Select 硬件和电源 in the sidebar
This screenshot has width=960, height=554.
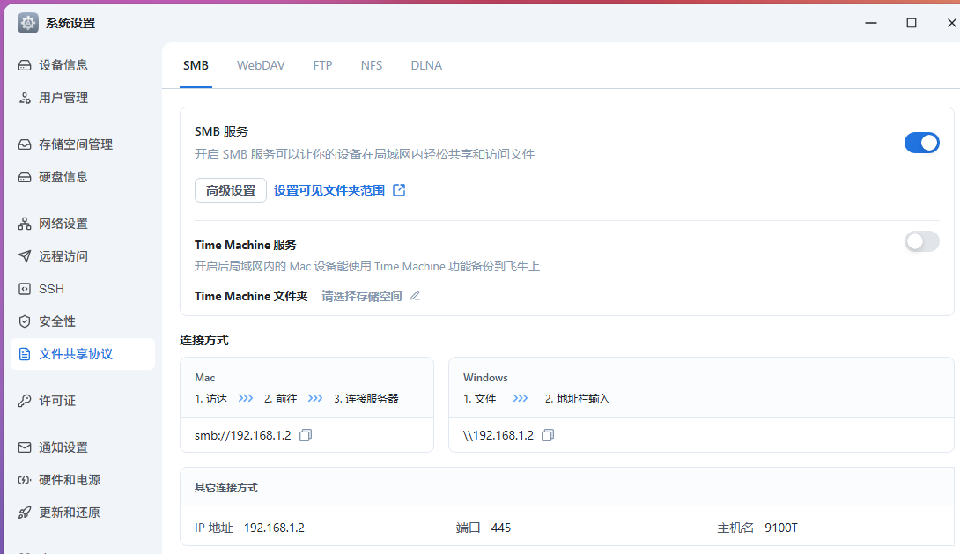[70, 480]
